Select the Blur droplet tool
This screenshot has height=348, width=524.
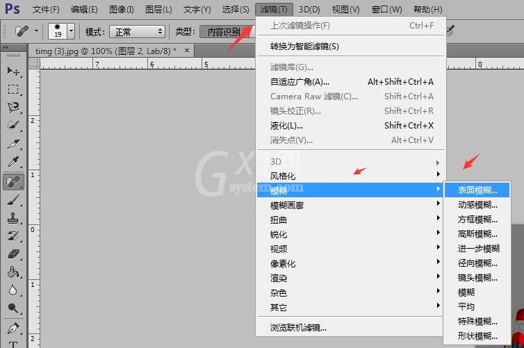pos(13,290)
